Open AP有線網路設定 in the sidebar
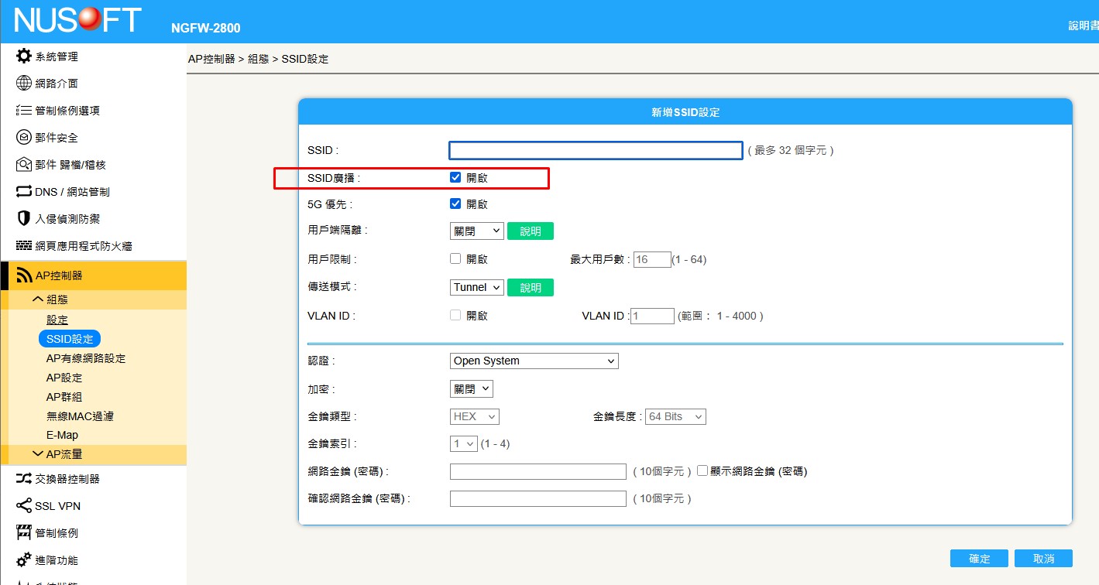Screen dimensions: 1099x585 (86, 358)
